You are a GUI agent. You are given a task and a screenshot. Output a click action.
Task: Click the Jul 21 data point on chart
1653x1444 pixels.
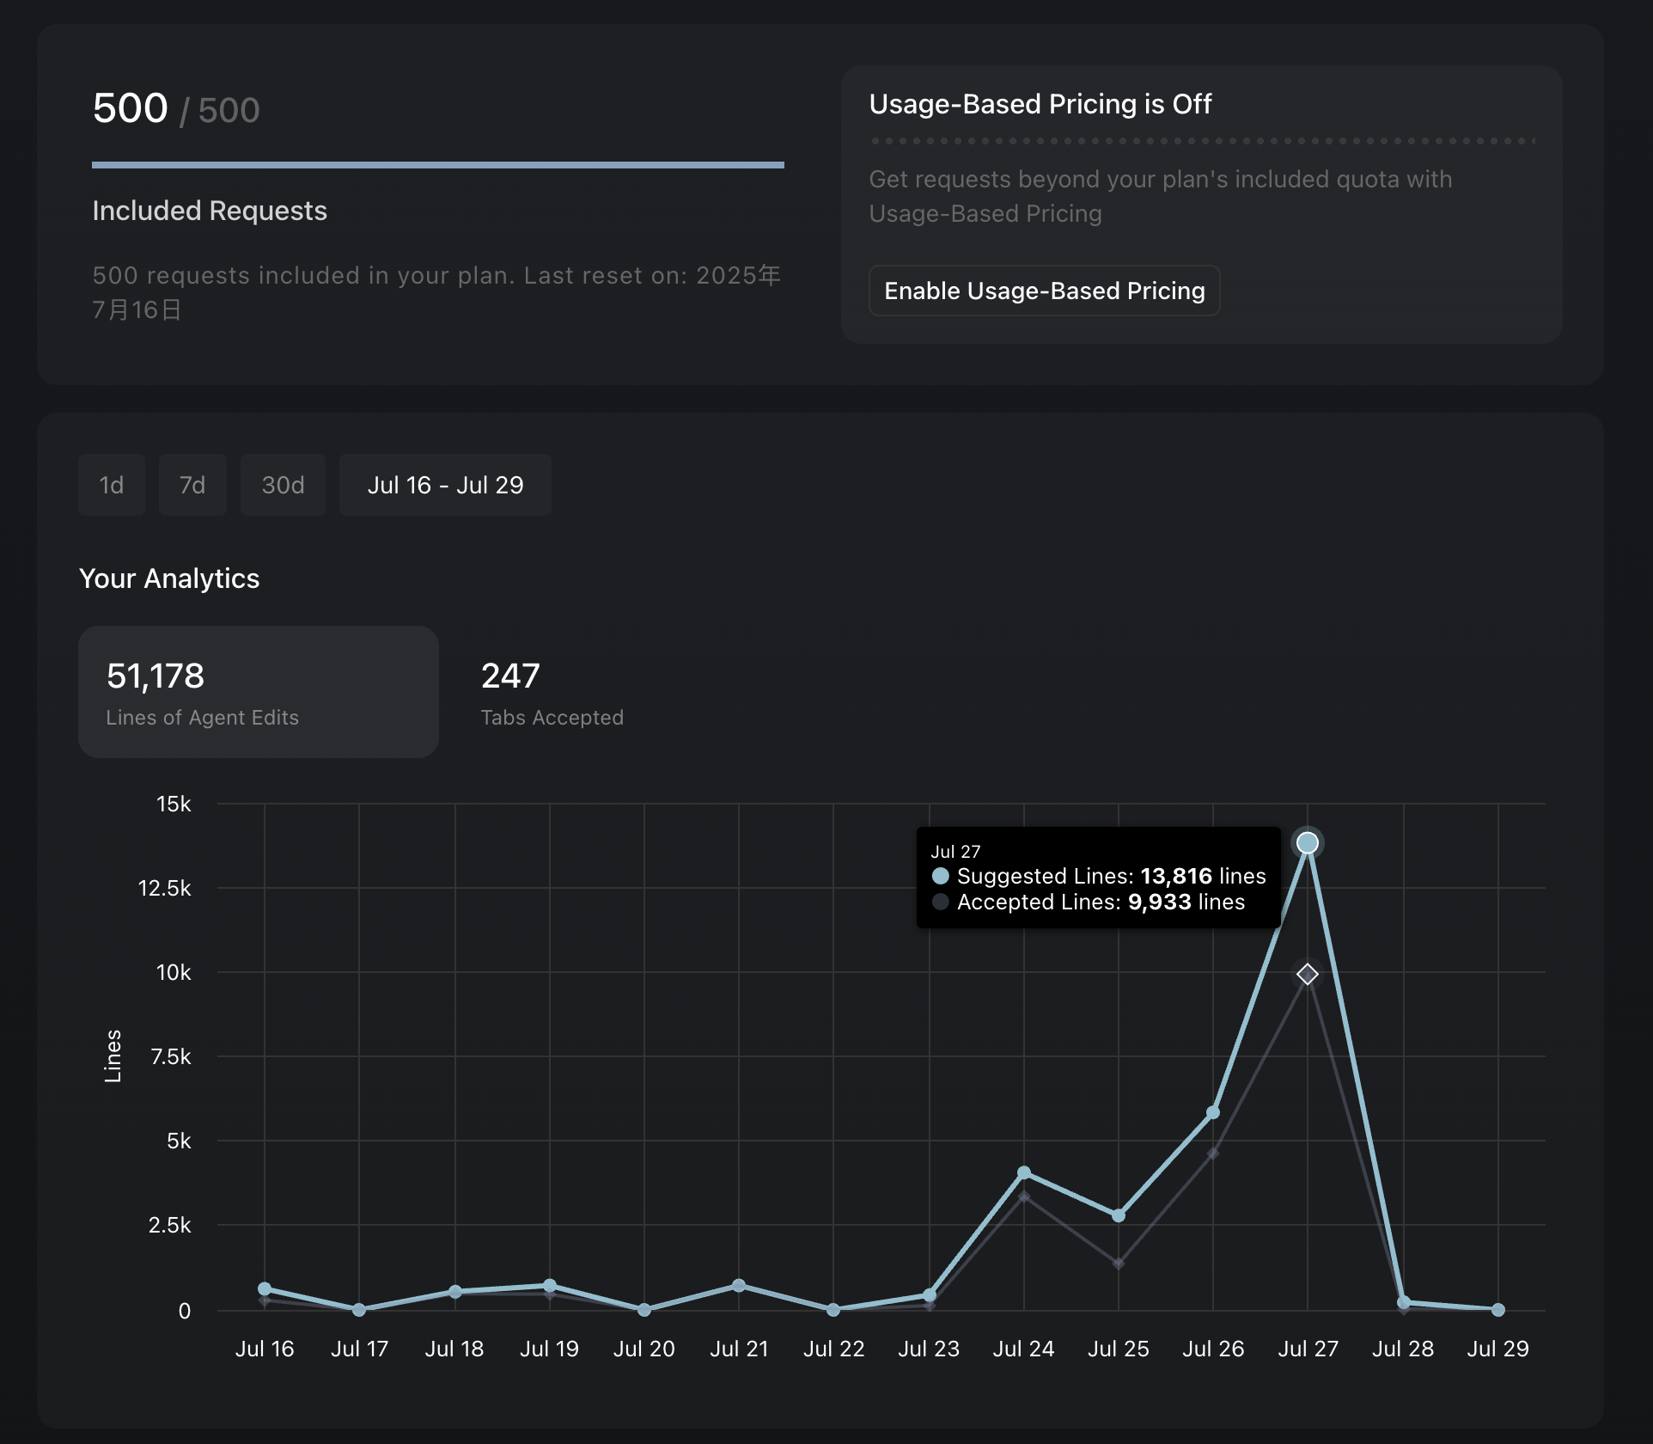(739, 1286)
